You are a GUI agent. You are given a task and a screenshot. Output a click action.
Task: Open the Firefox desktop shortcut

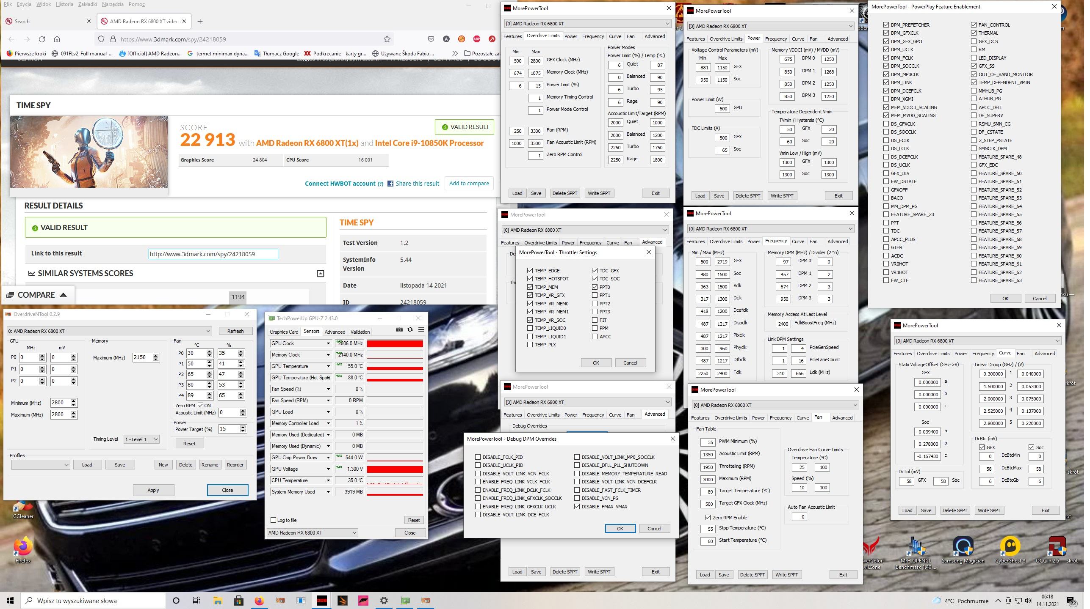click(23, 550)
